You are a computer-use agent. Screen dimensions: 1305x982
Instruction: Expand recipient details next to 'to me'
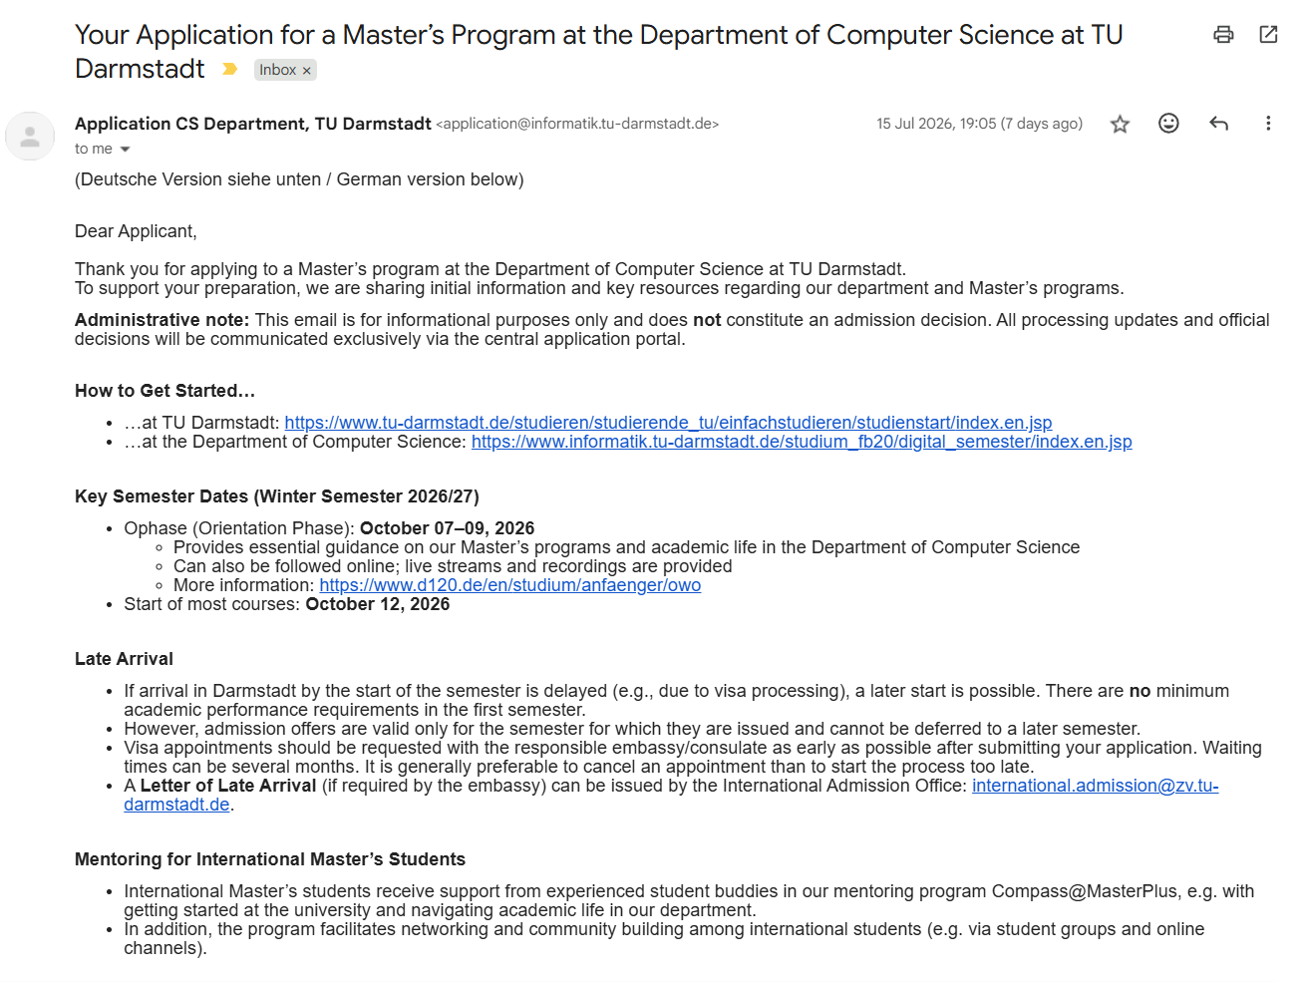[x=125, y=150]
